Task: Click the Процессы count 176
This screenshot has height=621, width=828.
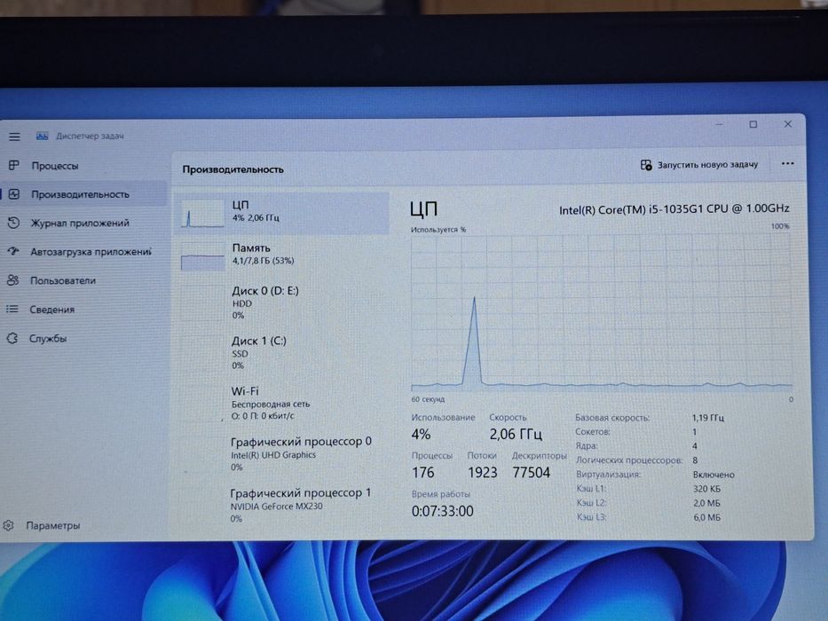Action: pos(423,472)
